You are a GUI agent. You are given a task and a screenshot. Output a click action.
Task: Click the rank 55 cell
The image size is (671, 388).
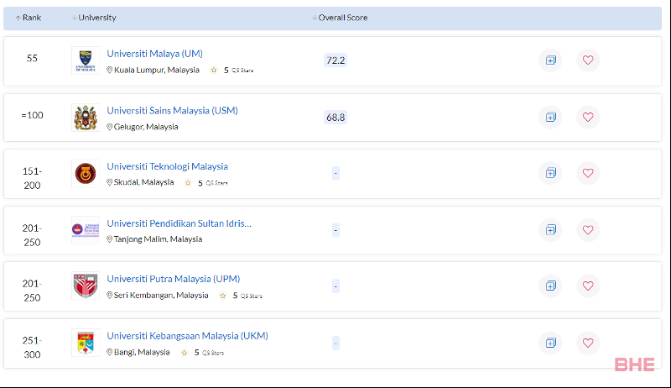coord(32,58)
